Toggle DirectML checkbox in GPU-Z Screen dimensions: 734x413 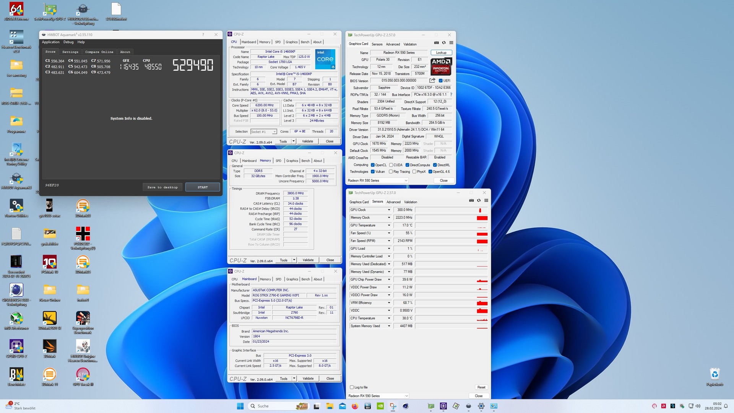coord(435,165)
